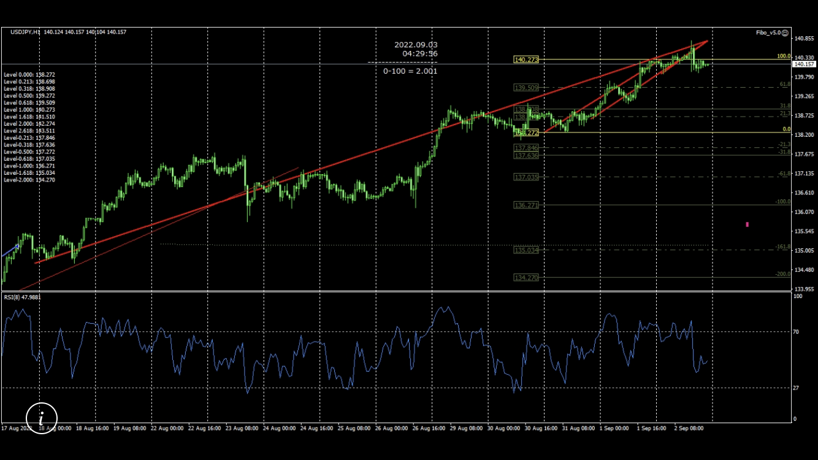
Task: Click 140.855 on the price scale
Action: pos(804,39)
